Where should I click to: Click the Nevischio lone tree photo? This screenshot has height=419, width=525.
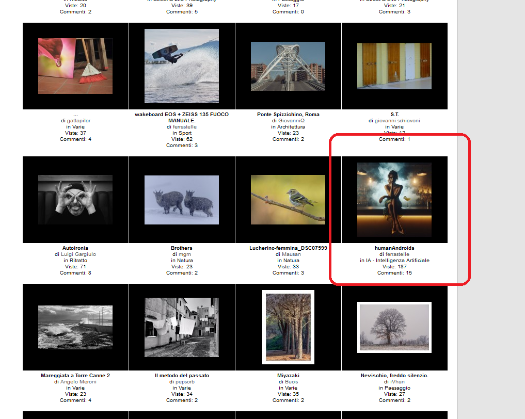tap(394, 327)
